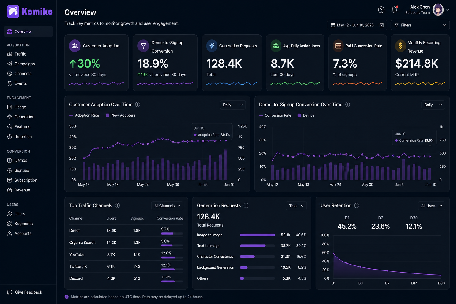The width and height of the screenshot is (456, 304).
Task: Open the help question mark icon
Action: [x=381, y=10]
